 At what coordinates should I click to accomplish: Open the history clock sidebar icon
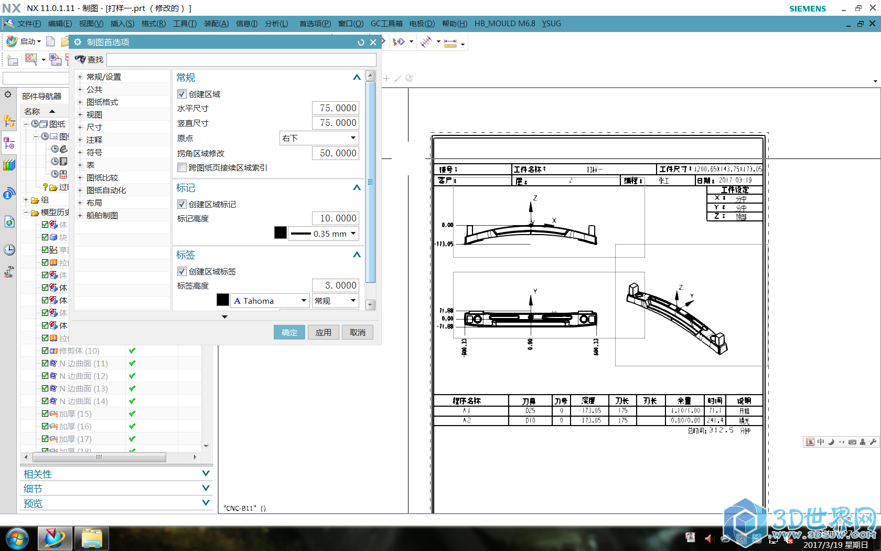pos(9,249)
